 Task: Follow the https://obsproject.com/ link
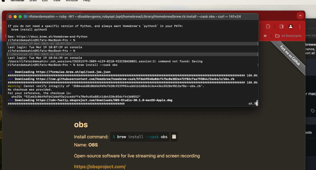[100, 167]
